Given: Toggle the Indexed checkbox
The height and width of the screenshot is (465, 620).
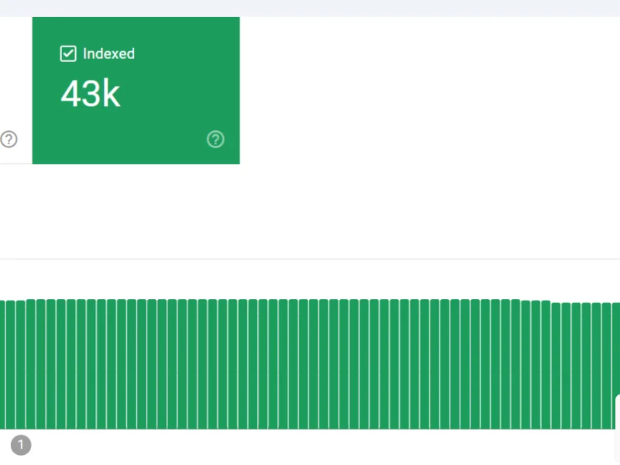Looking at the screenshot, I should point(68,53).
